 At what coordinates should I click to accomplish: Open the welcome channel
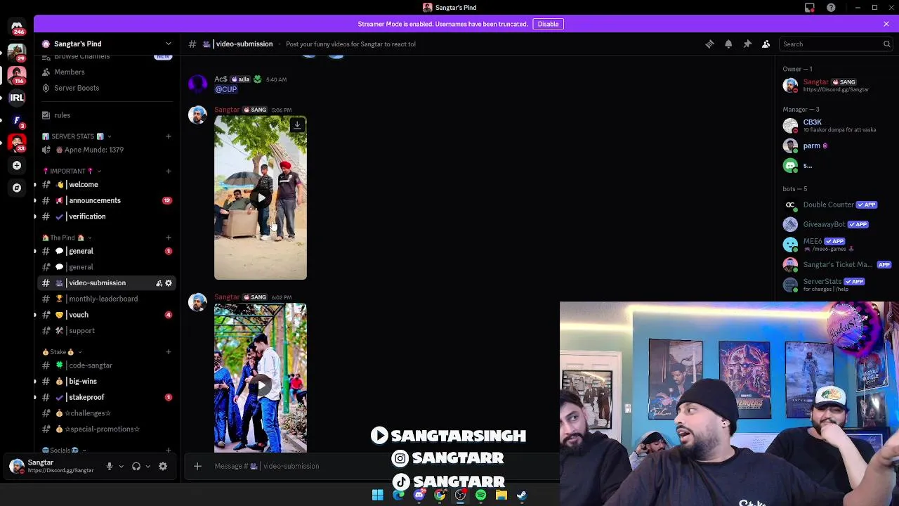tap(106, 184)
